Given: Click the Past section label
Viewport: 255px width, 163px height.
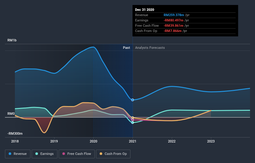Looking at the screenshot, I should [x=126, y=48].
